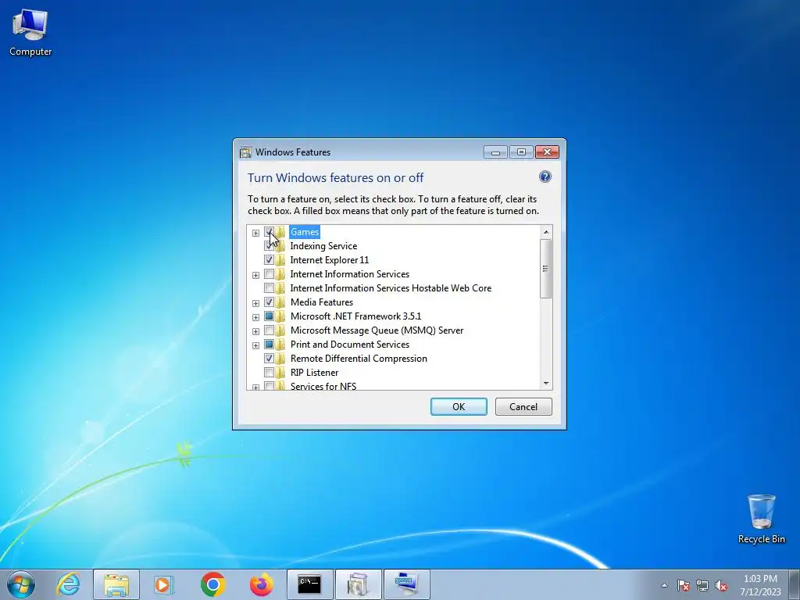
Task: Expand Services for NFS node
Action: 255,387
